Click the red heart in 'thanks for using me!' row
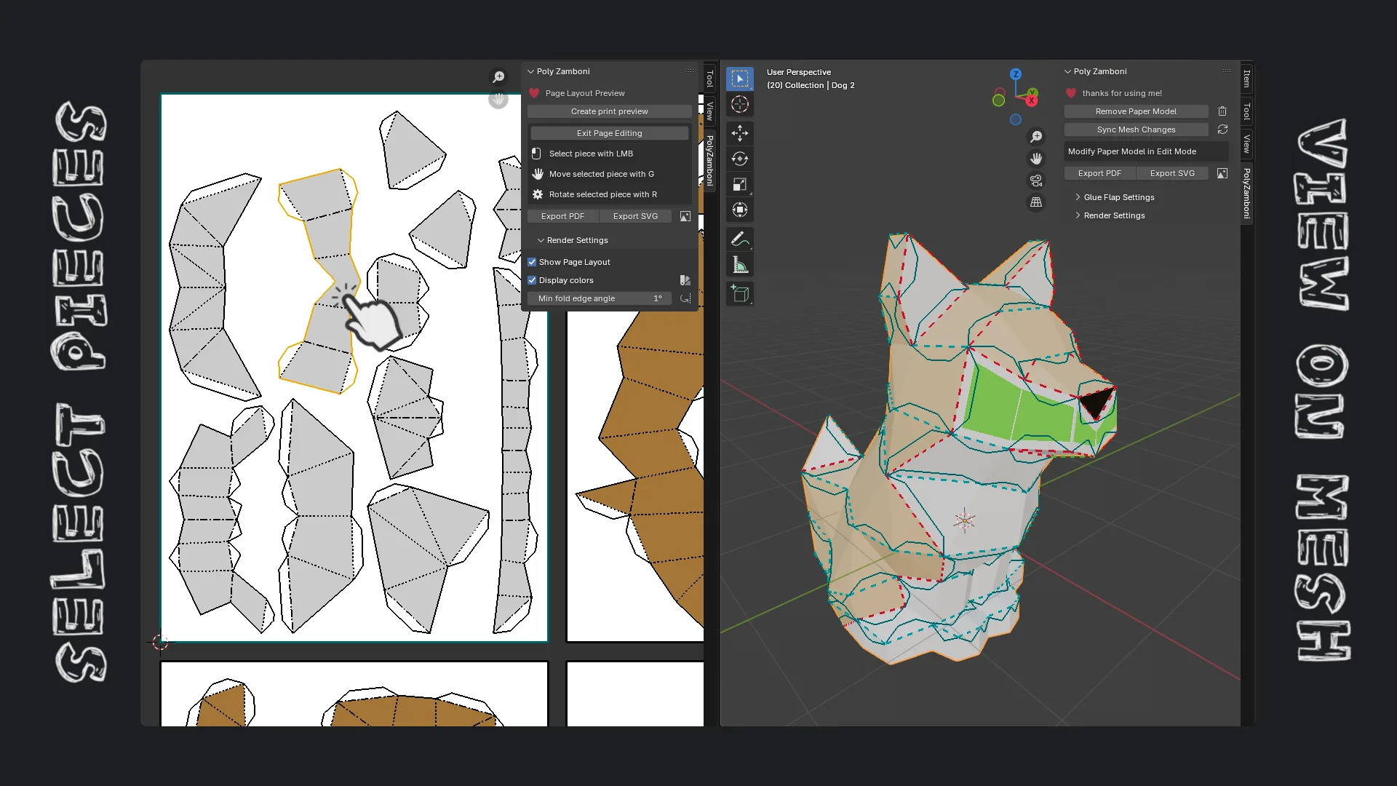This screenshot has height=786, width=1397. coord(1071,93)
